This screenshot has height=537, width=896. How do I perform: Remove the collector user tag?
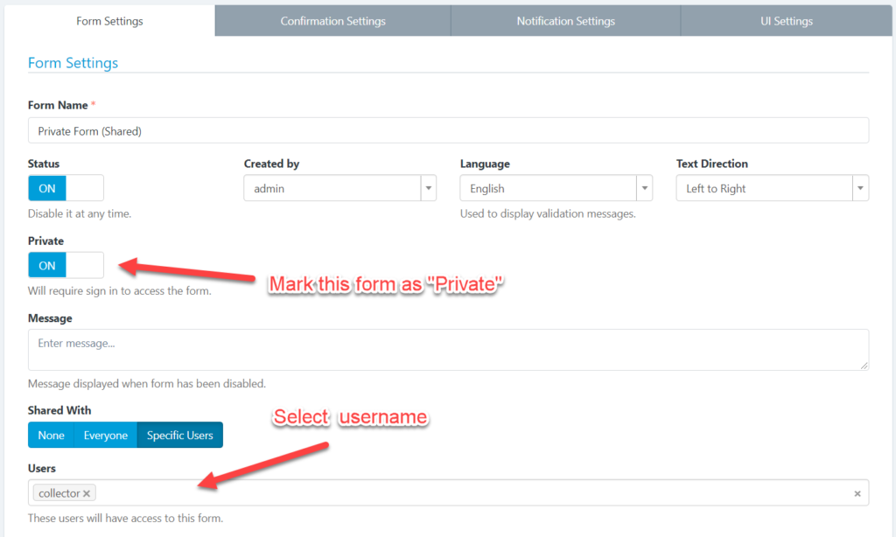pyautogui.click(x=85, y=492)
